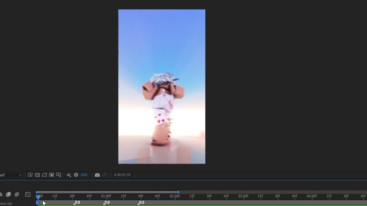Click the Reset Exposure icon
This screenshot has width=367, height=206.
[76, 175]
